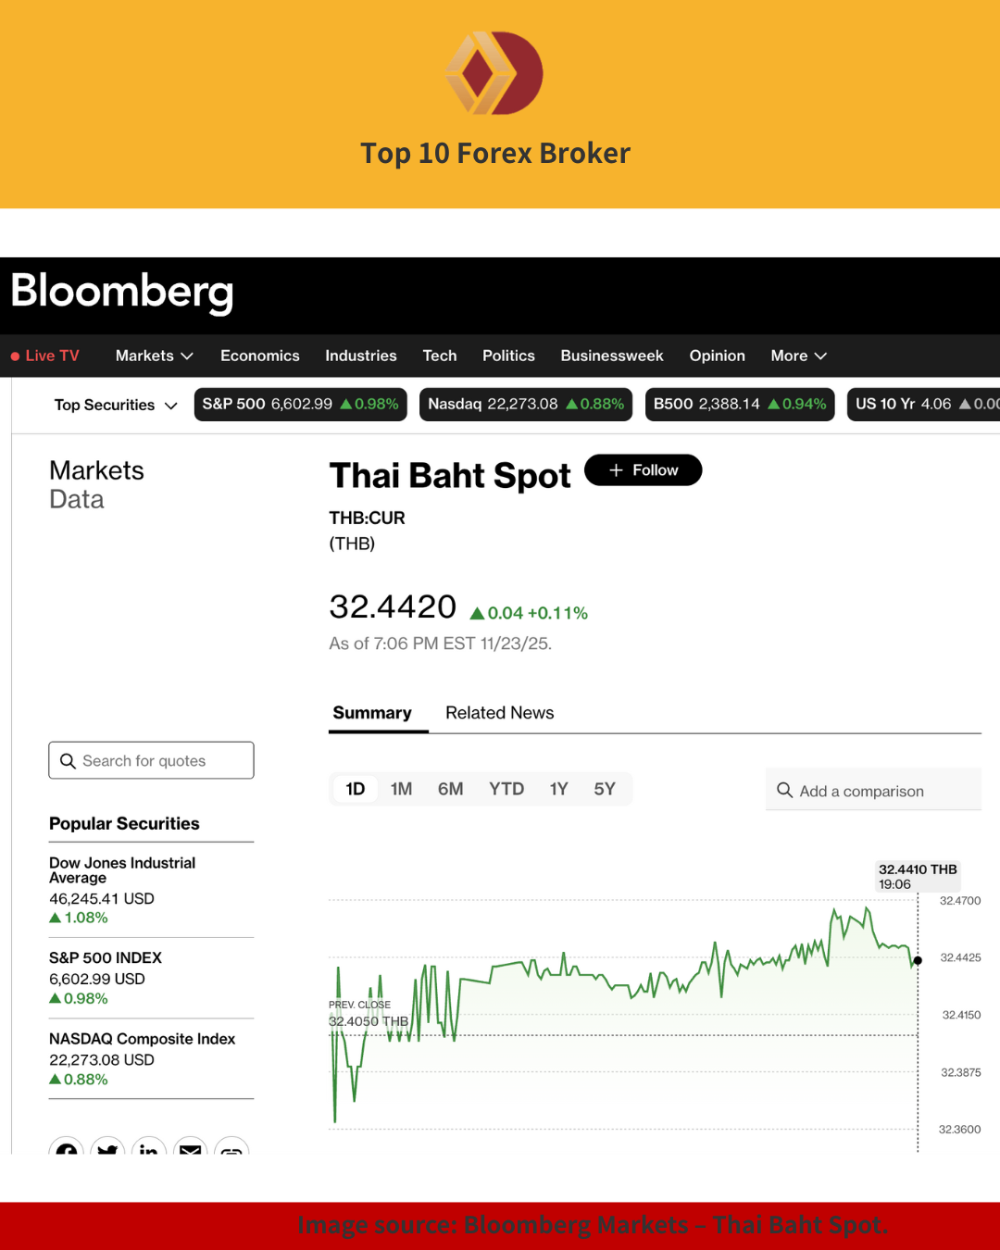Share article via the Facebook icon
1000x1250 pixels.
tap(66, 1151)
